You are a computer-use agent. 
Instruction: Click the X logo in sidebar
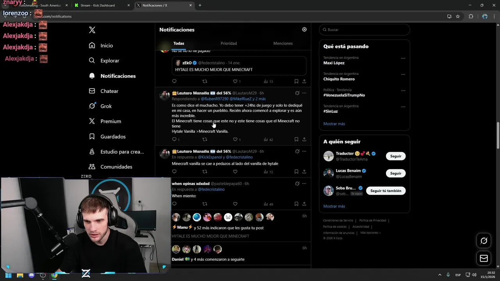92,30
